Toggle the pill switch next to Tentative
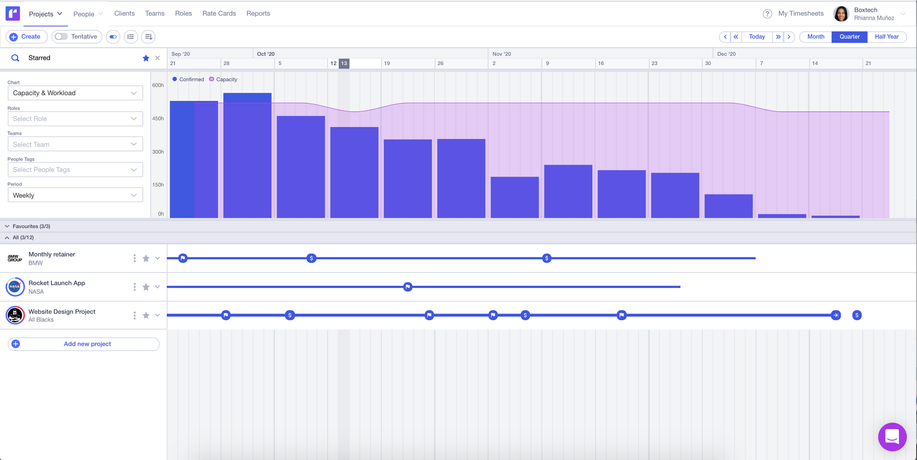917x460 pixels. pos(112,37)
